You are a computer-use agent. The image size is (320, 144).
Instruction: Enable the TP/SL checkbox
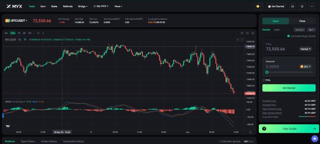(x=264, y=80)
